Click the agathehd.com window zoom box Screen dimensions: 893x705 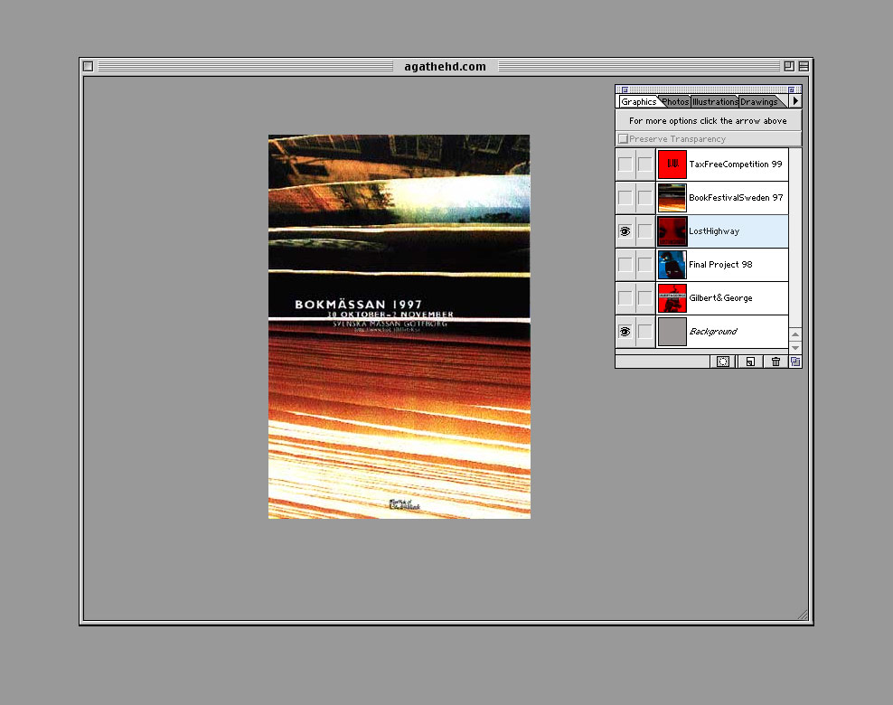pos(789,66)
